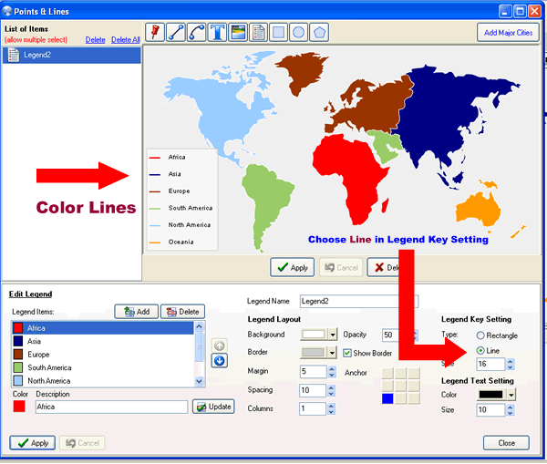Click the Delete All link
Image resolution: width=547 pixels, height=464 pixels.
[126, 40]
